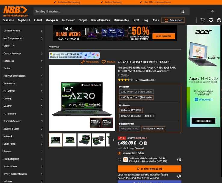
Task: Open the financing calculator icon
Action: 146,143
